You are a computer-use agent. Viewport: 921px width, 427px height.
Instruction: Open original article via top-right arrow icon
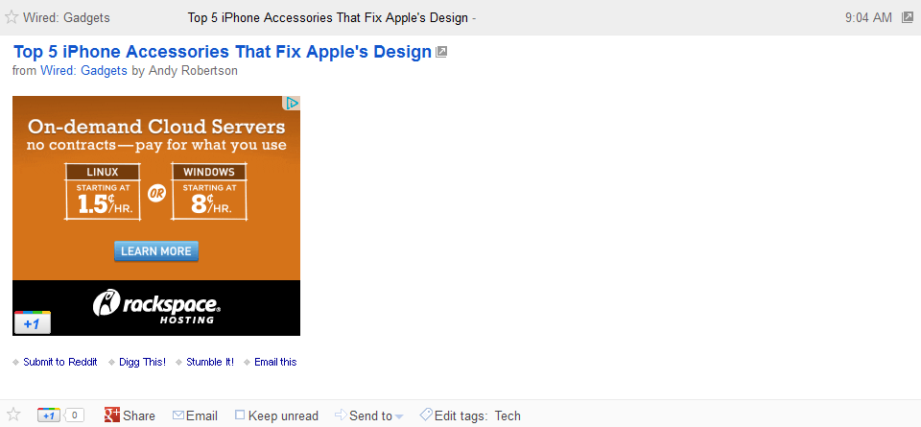(x=908, y=17)
